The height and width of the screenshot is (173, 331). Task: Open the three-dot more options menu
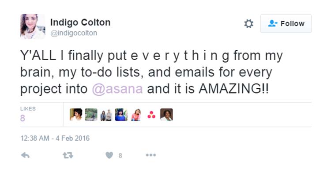[151, 155]
